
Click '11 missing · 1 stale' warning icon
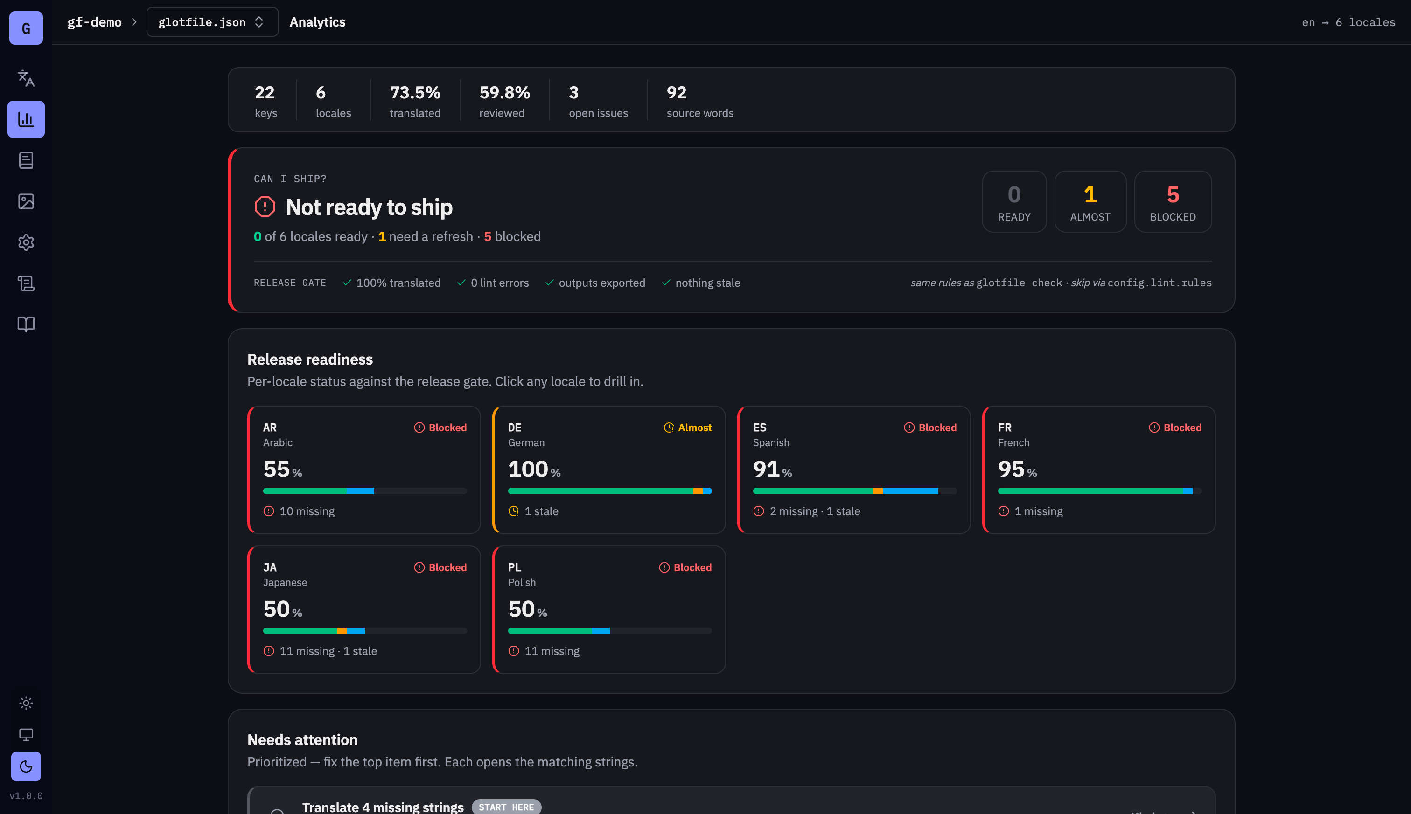click(x=269, y=651)
